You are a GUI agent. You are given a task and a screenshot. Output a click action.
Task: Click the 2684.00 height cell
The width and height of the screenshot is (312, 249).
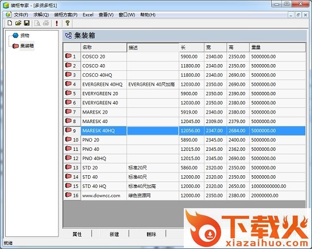point(238,130)
